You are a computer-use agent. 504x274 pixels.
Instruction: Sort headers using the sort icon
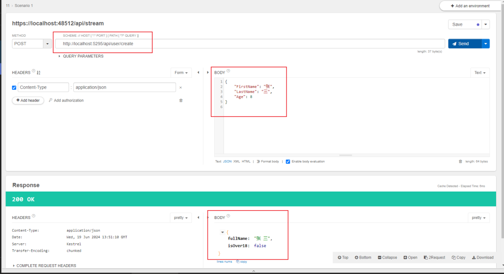point(38,72)
